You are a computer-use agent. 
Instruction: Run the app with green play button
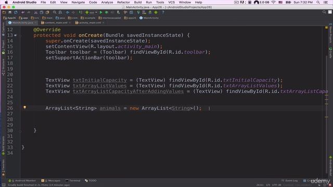(101, 12)
